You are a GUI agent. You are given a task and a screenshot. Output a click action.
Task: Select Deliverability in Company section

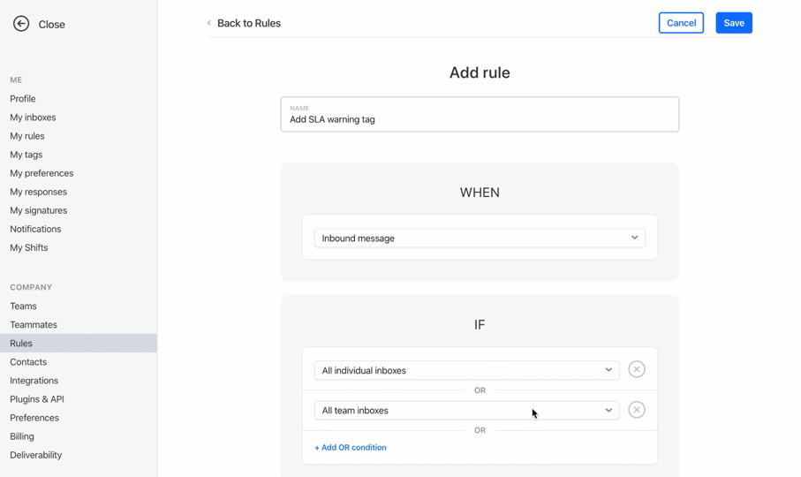click(35, 455)
